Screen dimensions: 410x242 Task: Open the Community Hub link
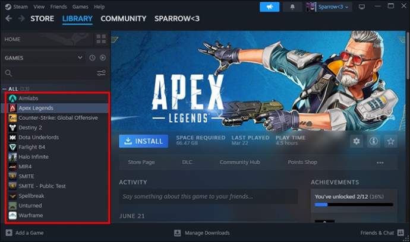(x=240, y=162)
